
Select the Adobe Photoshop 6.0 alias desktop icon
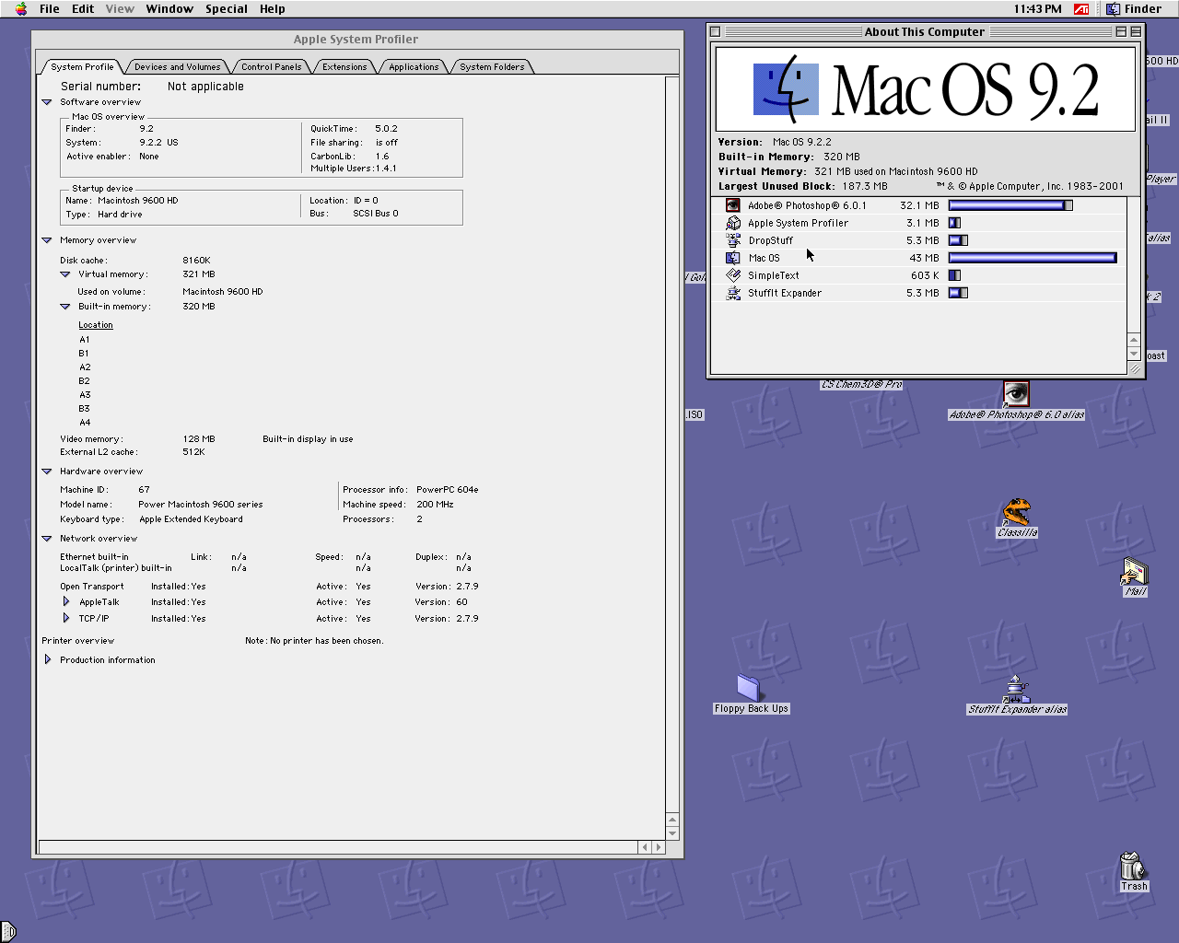coord(1017,394)
